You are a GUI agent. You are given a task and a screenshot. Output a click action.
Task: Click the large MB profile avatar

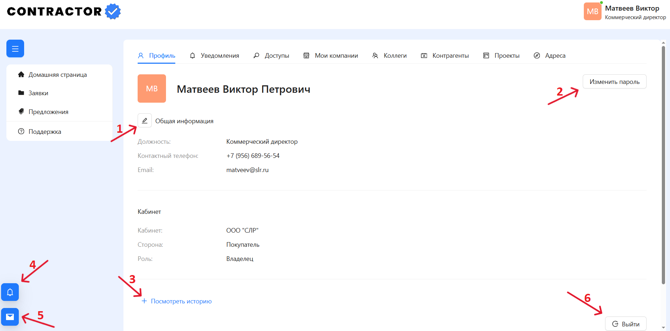coord(152,89)
